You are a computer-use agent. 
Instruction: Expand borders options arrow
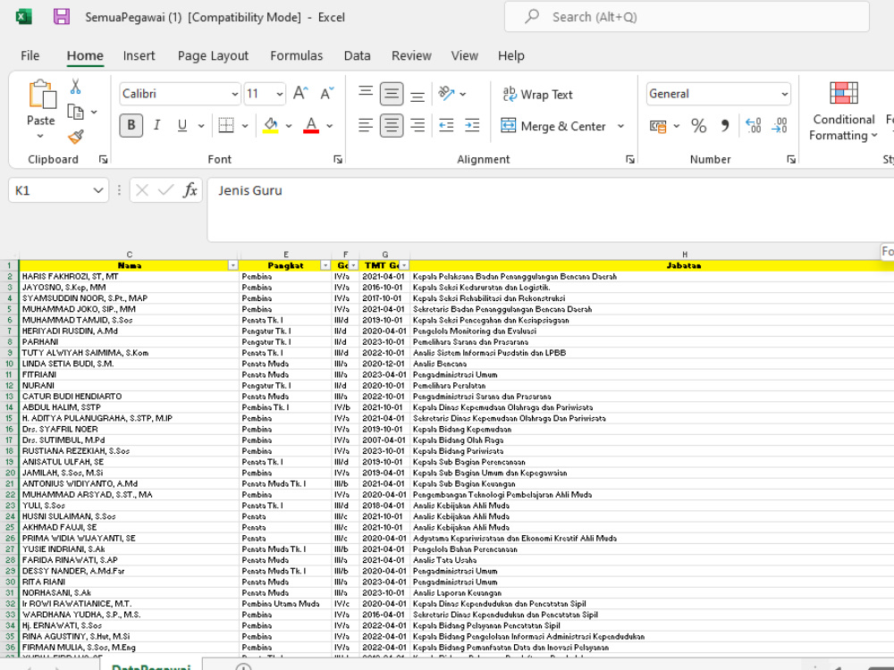pyautogui.click(x=245, y=126)
